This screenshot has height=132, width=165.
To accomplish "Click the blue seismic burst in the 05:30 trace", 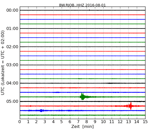I will (41, 110).
